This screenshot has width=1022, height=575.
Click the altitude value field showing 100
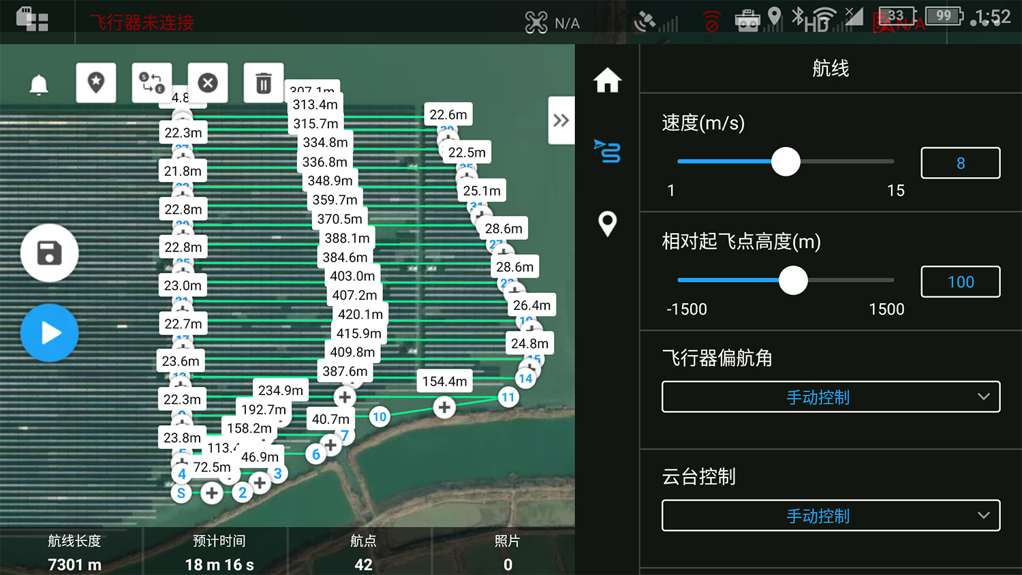(960, 281)
